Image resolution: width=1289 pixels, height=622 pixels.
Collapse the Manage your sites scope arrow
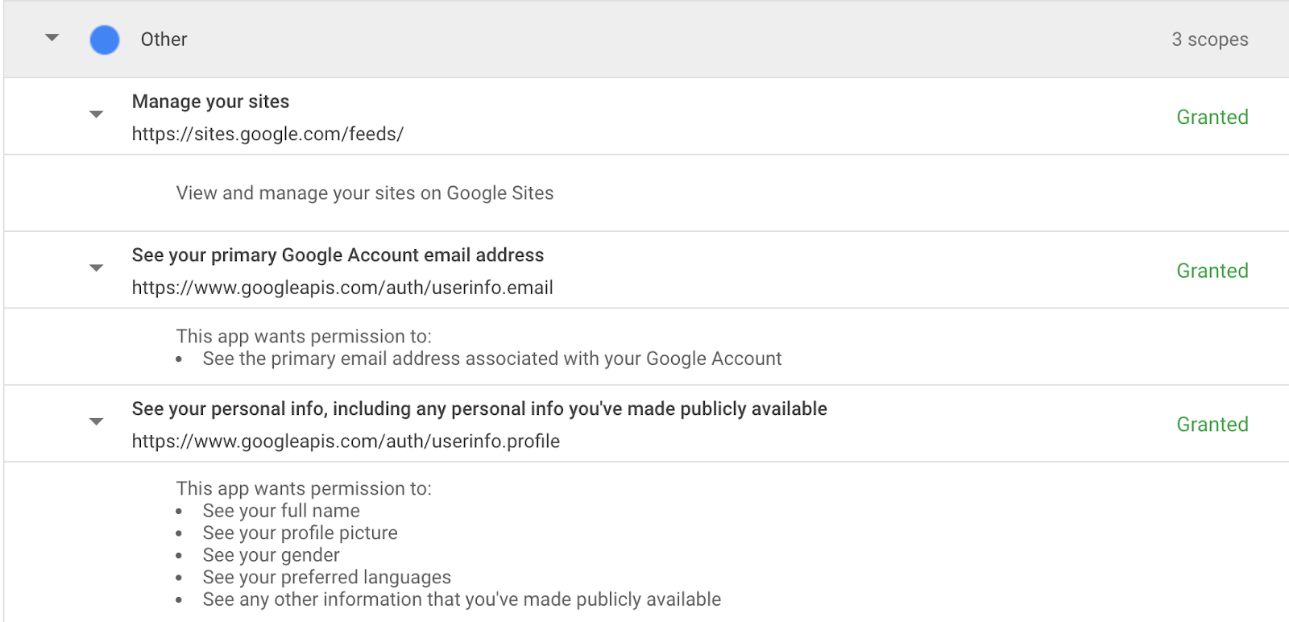97,114
